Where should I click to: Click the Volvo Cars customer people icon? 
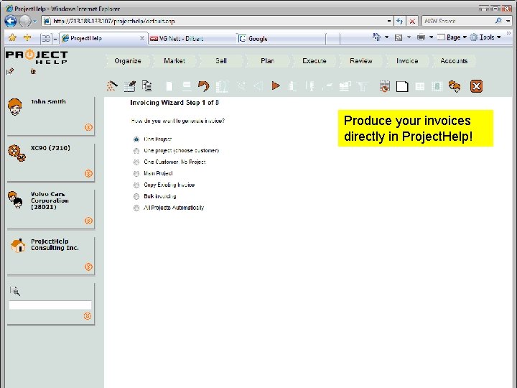(15, 200)
